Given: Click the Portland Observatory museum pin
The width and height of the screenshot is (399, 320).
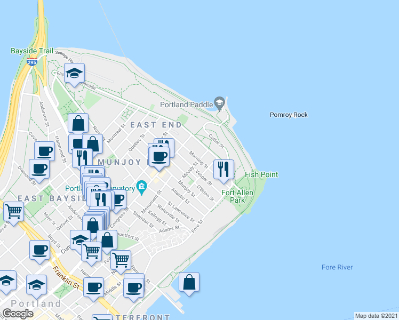Looking at the screenshot, I should coord(141,188).
